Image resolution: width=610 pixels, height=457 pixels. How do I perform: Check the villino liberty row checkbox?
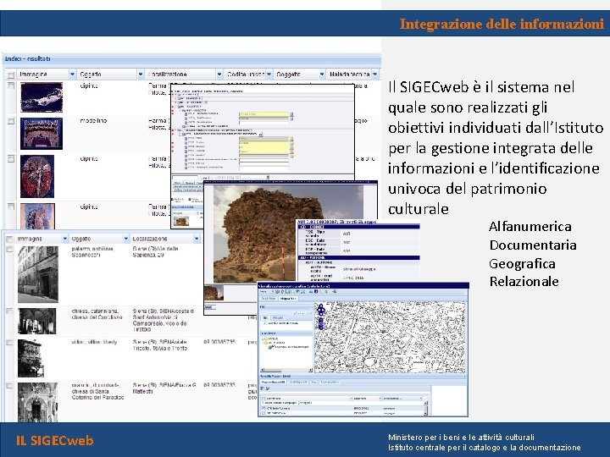tap(9, 343)
